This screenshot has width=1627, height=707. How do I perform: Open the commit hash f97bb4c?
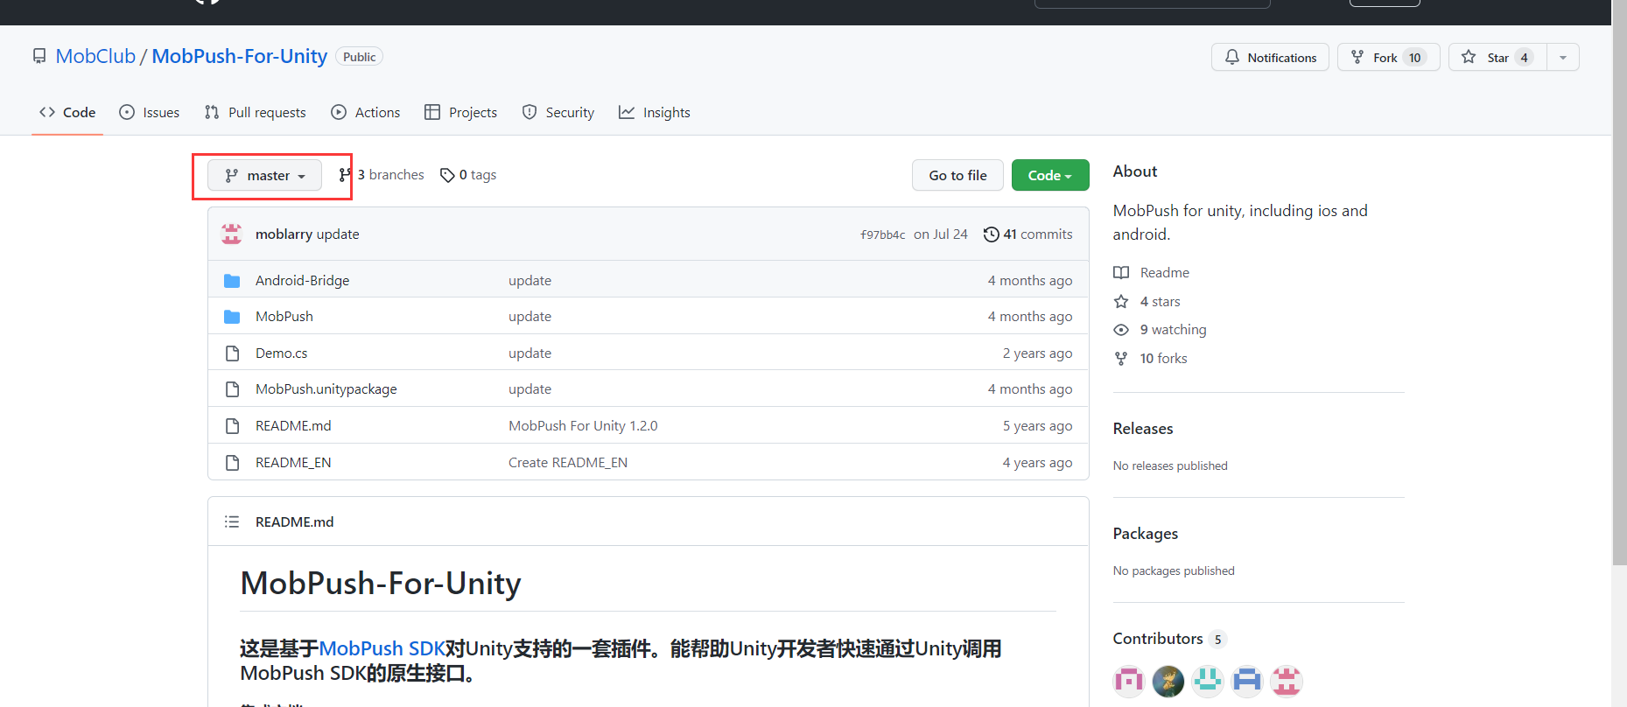pyautogui.click(x=882, y=234)
